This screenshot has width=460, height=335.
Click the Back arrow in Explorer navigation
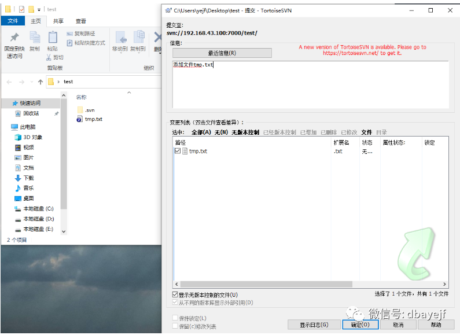click(9, 82)
